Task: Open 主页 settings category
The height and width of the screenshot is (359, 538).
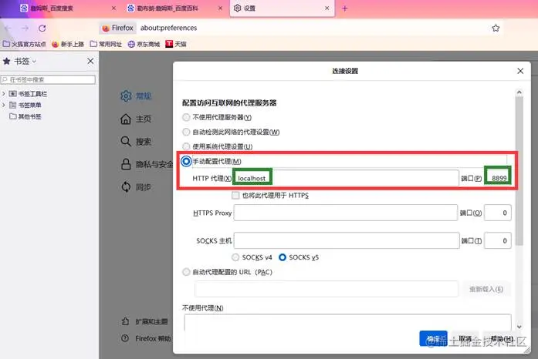Action: point(136,119)
